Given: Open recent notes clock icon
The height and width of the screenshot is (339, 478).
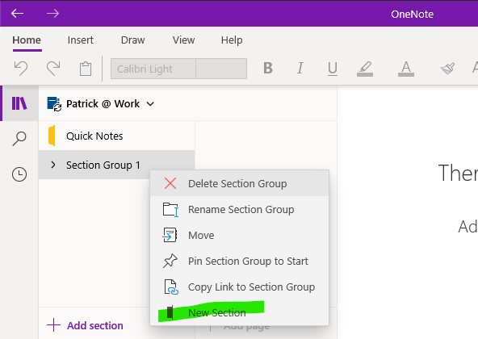Looking at the screenshot, I should pos(19,174).
